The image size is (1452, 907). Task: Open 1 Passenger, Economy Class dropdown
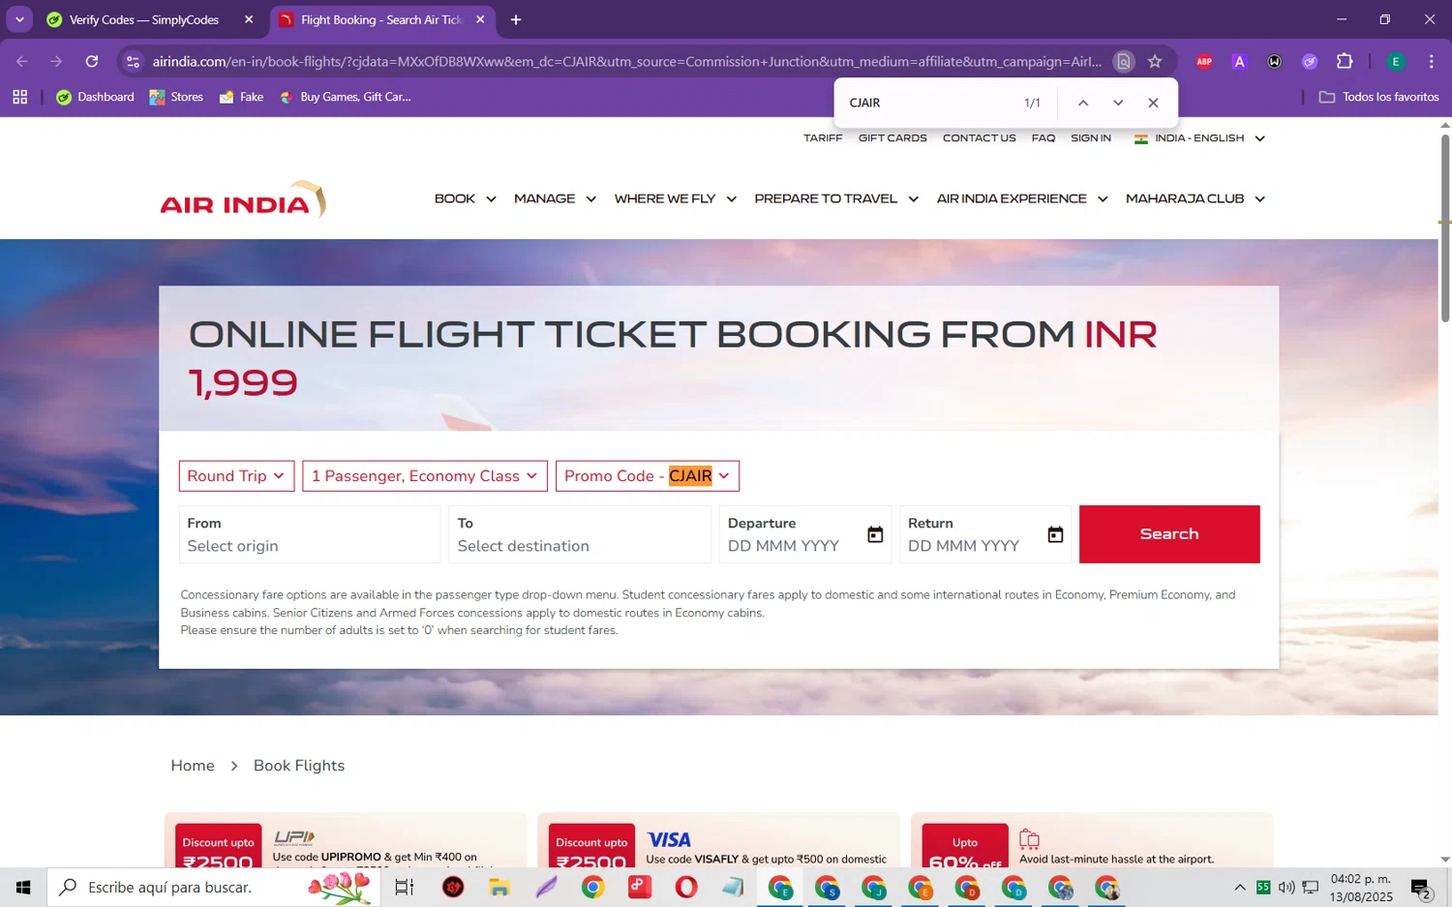[x=425, y=476]
